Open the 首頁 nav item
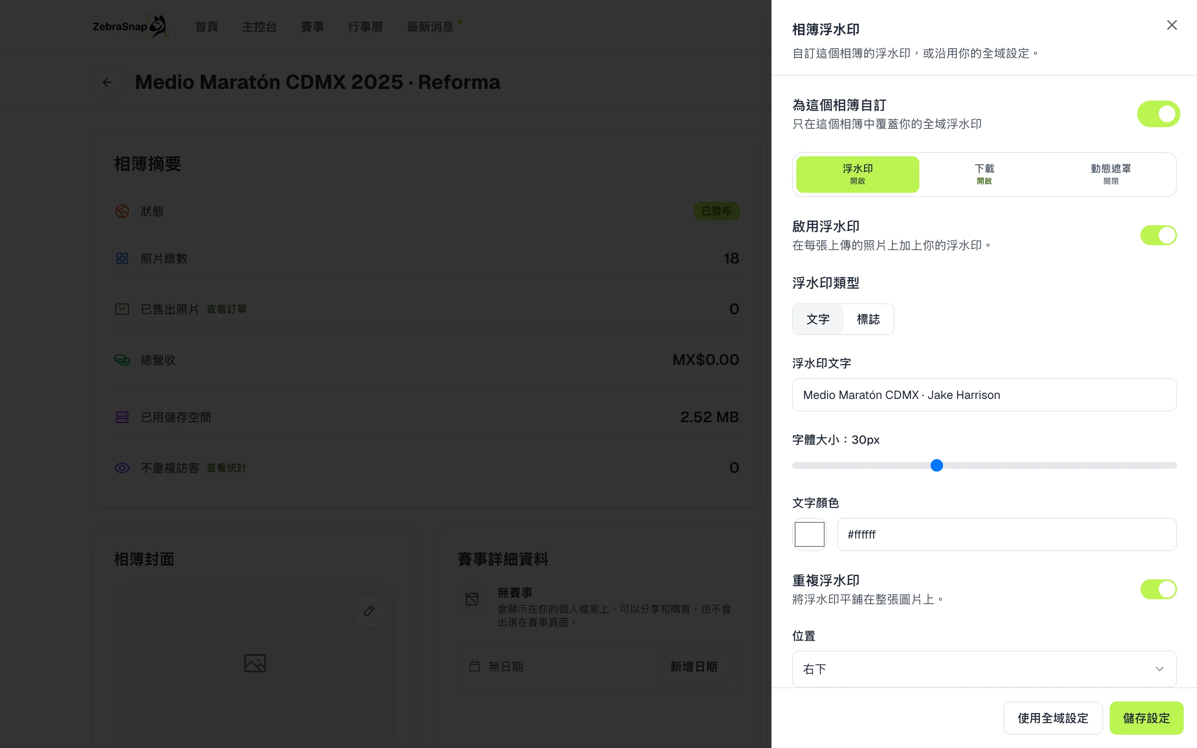1197x748 pixels. [x=206, y=27]
